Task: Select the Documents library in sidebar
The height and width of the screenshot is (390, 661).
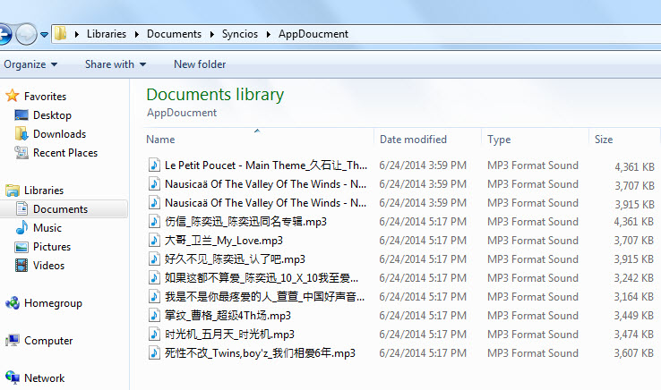Action: (x=64, y=209)
